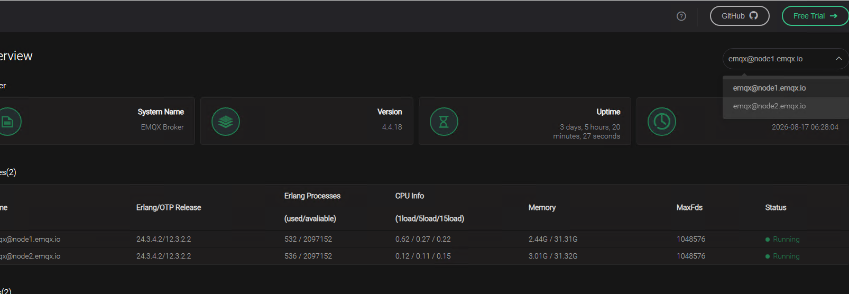Click the help question mark icon

click(681, 16)
